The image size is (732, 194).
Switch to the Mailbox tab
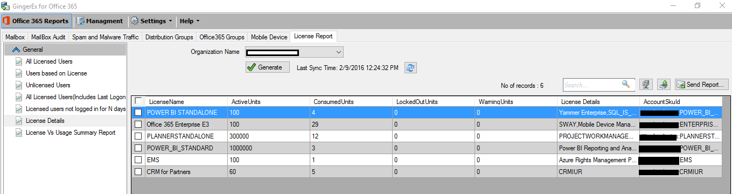click(15, 37)
